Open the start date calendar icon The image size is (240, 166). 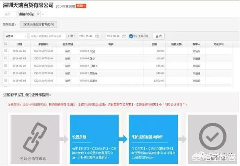click(97, 36)
